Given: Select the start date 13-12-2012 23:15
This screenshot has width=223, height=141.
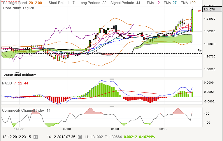Looking at the screenshot, I should [x=17, y=137].
